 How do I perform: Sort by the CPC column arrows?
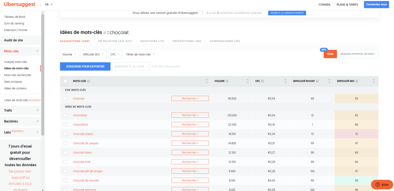pyautogui.click(x=285, y=81)
